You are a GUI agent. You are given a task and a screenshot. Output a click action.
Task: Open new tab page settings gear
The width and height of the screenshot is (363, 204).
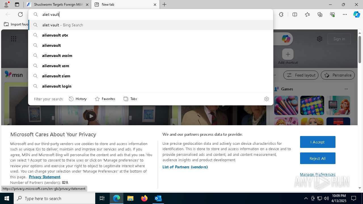click(x=320, y=39)
